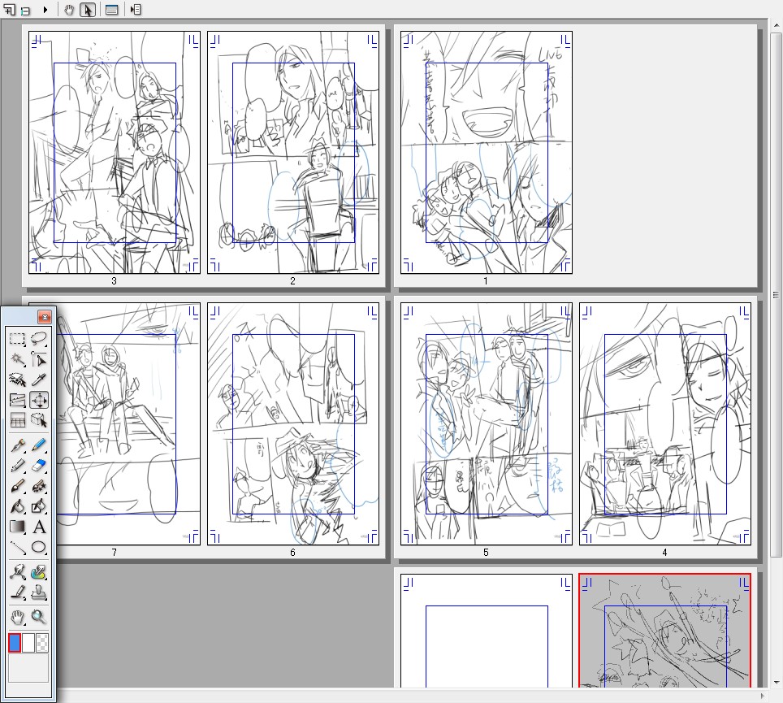Click the add page toolbar icon

point(9,10)
